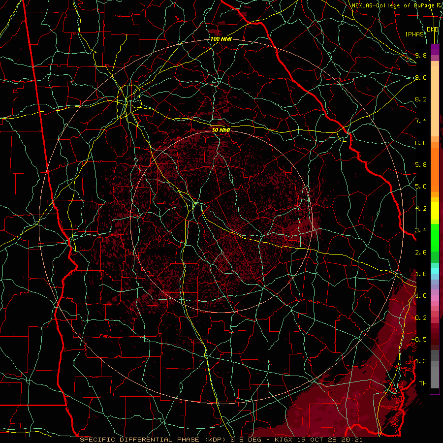Viewport: 443px width, 443px height.
Task: Click the "[PHAS]" label above the color scale
Action: click(416, 34)
